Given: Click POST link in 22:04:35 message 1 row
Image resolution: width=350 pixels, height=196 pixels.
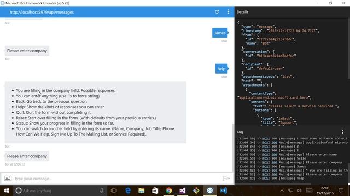Looking at the screenshot, I should point(266,150).
